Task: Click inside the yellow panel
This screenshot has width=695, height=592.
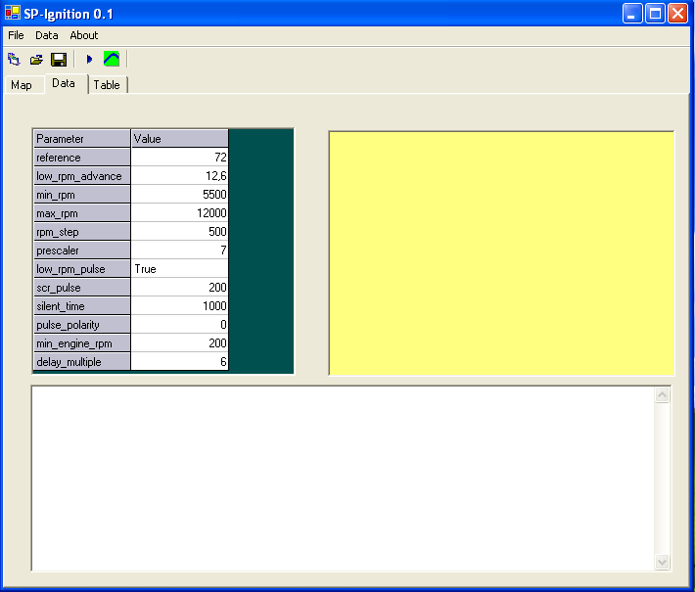Action: coord(501,253)
